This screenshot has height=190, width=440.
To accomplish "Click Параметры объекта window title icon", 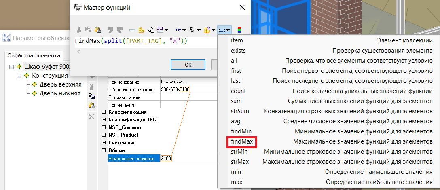I will point(6,38).
